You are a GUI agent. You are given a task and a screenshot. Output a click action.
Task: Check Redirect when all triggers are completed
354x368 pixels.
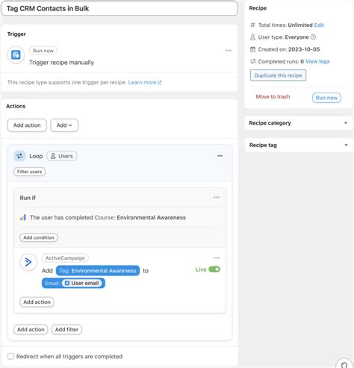(10, 356)
